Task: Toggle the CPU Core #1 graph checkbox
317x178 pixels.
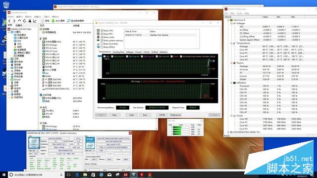Action: [x=112, y=56]
